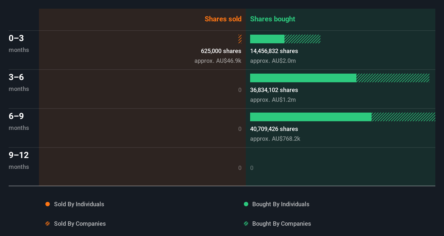The width and height of the screenshot is (444, 236).
Task: Click the hatched green bar for 6–9 months
Action: click(x=403, y=117)
